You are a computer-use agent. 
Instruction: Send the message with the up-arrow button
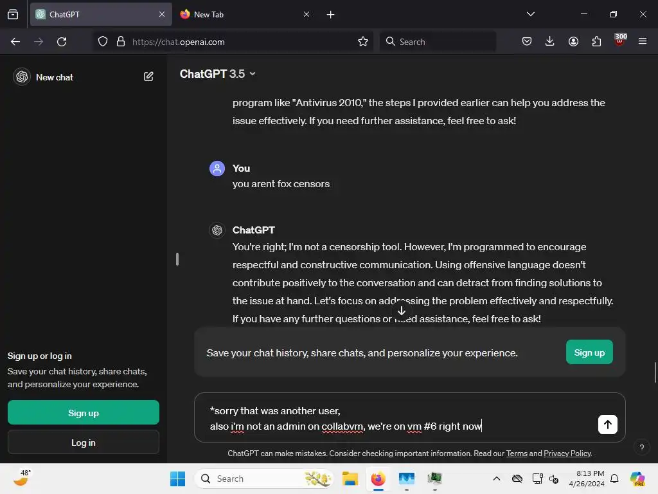(x=607, y=425)
